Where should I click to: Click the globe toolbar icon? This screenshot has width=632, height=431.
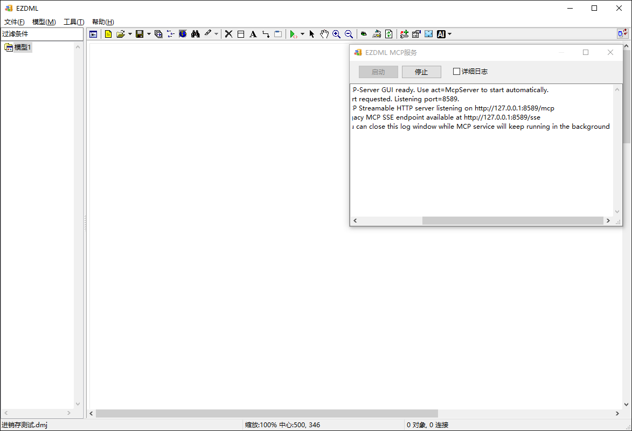coord(183,34)
